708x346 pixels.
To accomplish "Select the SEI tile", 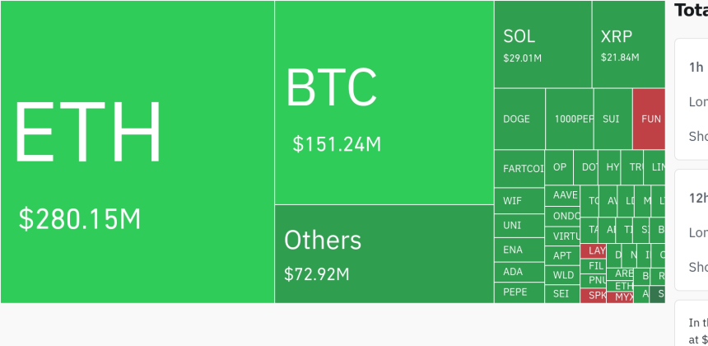I will coord(562,294).
